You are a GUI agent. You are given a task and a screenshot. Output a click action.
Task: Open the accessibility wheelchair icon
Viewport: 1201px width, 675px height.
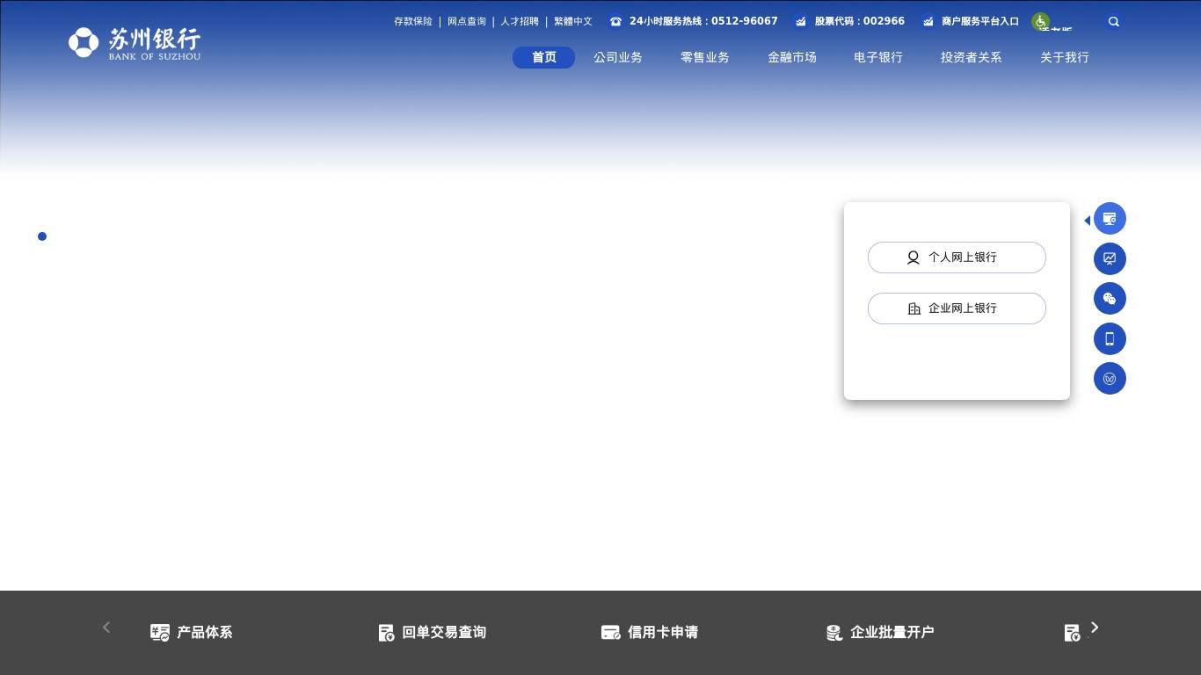click(x=1040, y=22)
